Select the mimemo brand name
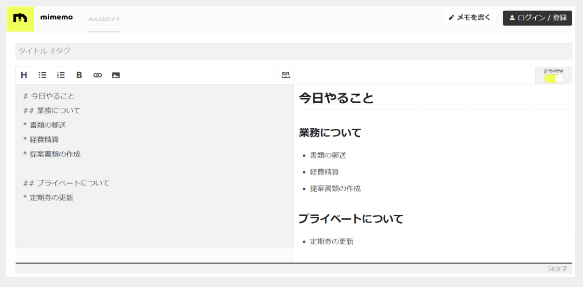Image resolution: width=583 pixels, height=287 pixels. (57, 17)
